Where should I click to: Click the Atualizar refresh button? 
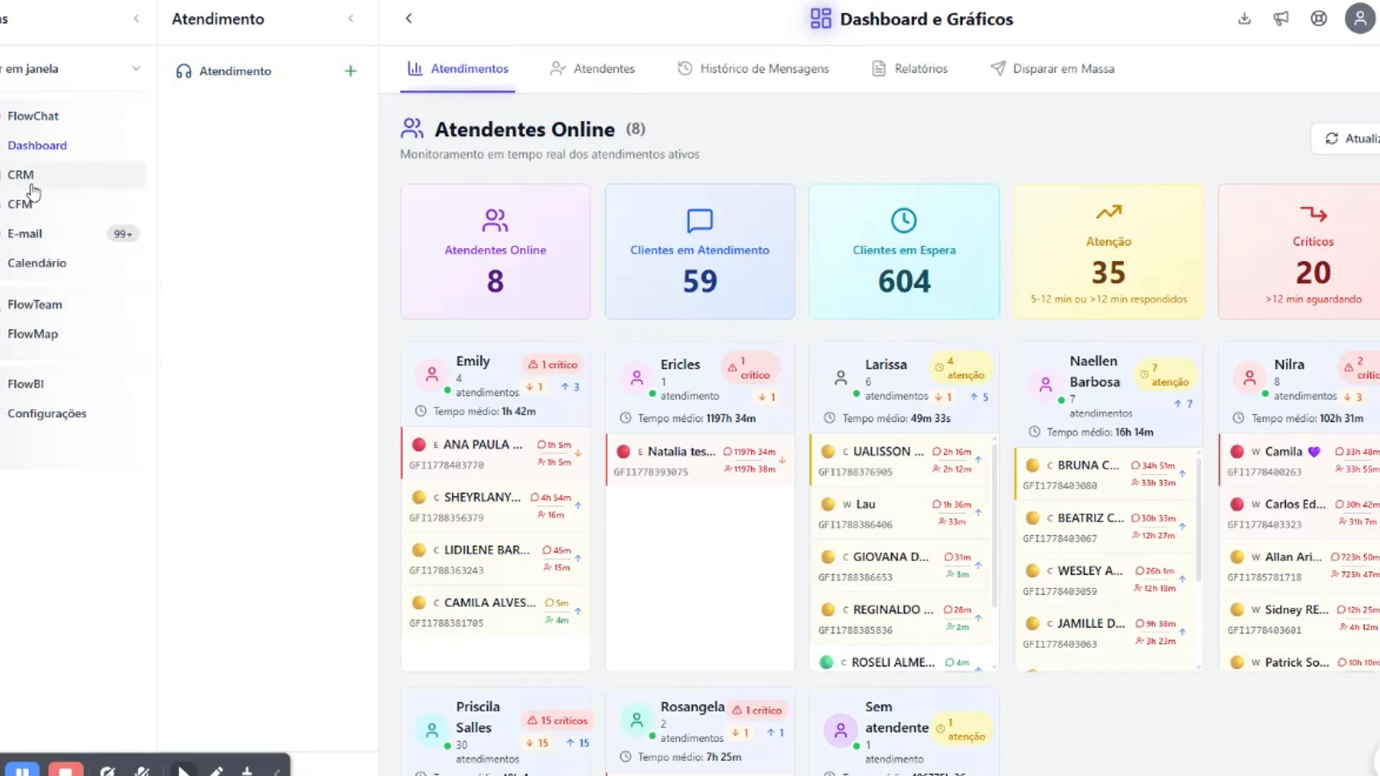(1348, 139)
